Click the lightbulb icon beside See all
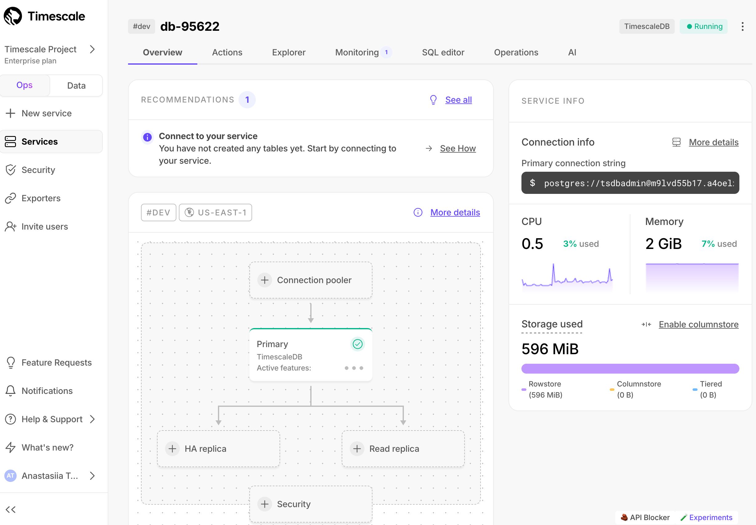This screenshot has width=756, height=525. pos(433,100)
